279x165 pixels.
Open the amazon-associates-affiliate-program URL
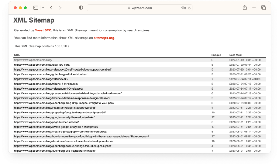tap(81, 137)
